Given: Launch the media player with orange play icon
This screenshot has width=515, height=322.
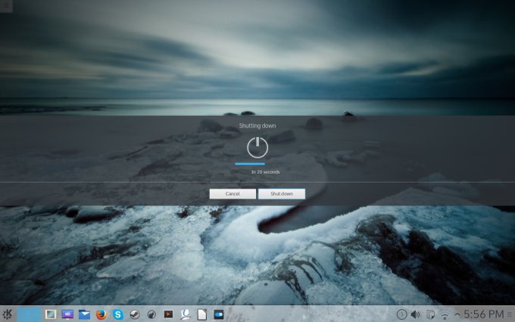Looking at the screenshot, I should 168,314.
